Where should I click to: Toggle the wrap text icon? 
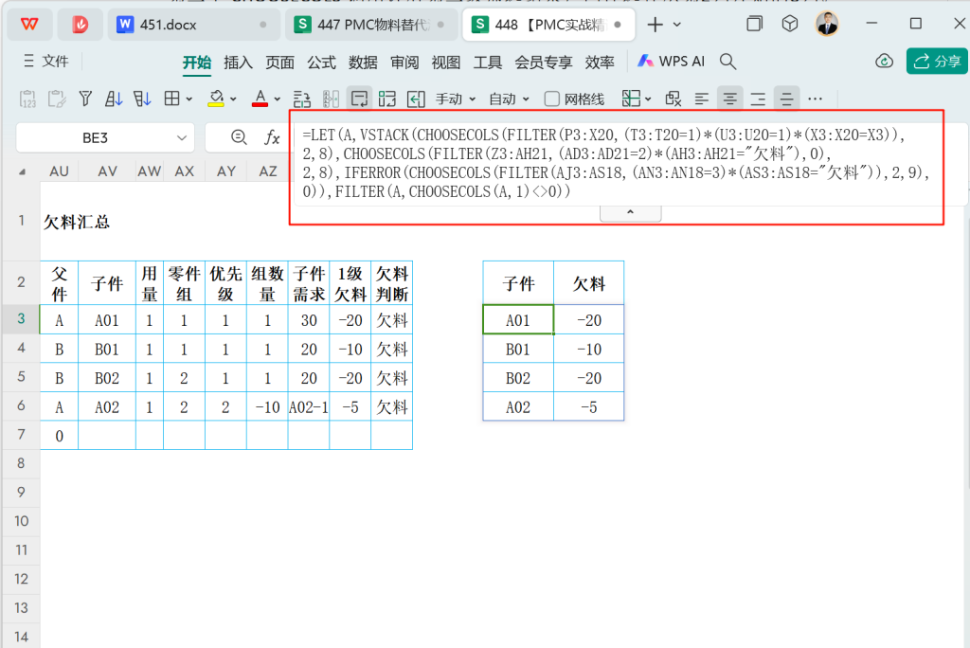(359, 99)
